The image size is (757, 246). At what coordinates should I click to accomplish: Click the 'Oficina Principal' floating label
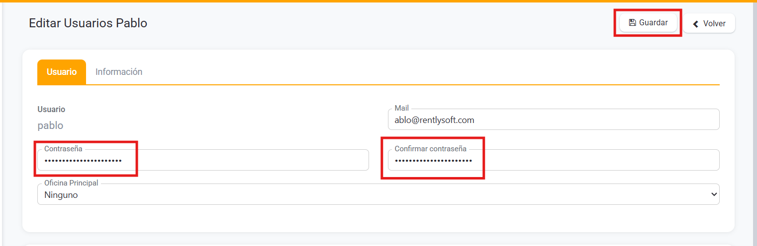(71, 183)
